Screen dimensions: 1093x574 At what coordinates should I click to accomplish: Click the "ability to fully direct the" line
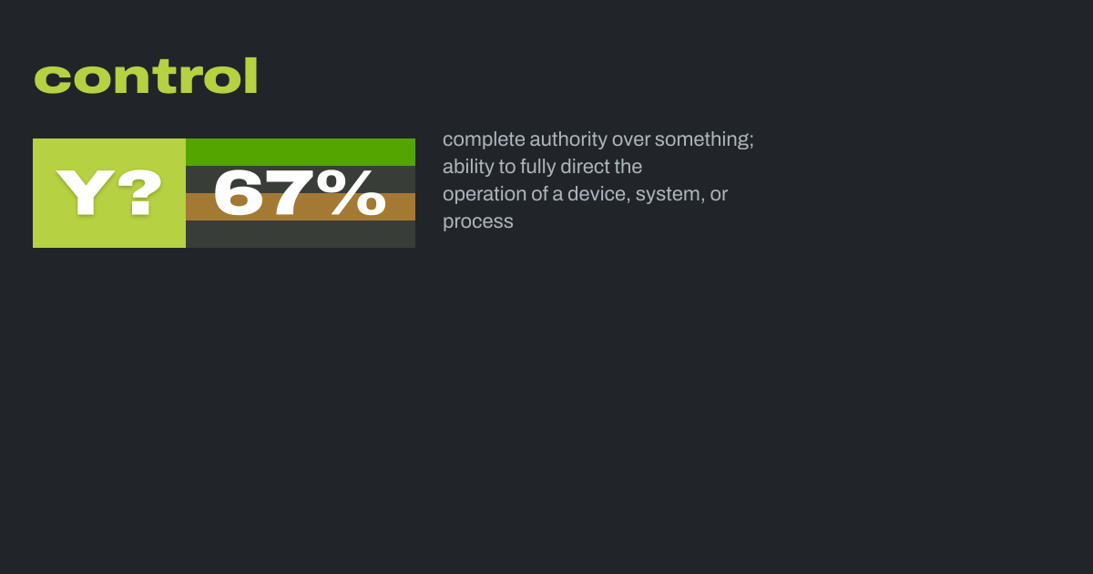point(542,167)
